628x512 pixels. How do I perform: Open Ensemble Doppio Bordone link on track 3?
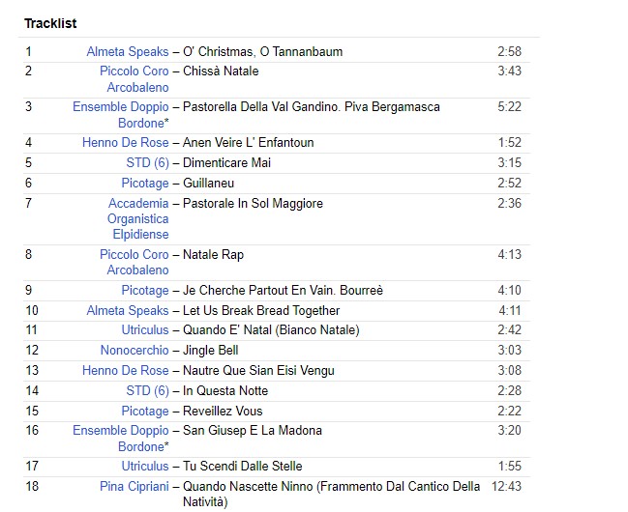[120, 107]
